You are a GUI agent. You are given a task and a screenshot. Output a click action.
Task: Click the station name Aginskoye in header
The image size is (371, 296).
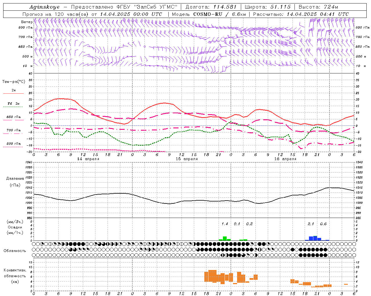[x=44, y=7]
